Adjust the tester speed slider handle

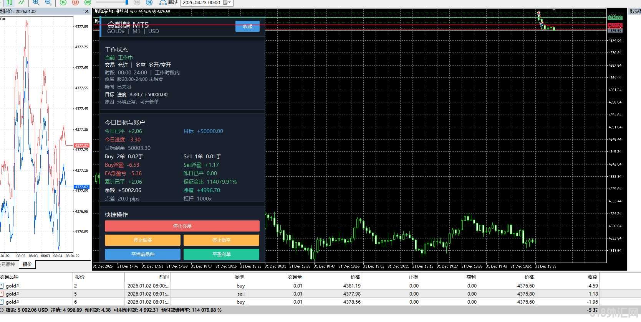[127, 2]
